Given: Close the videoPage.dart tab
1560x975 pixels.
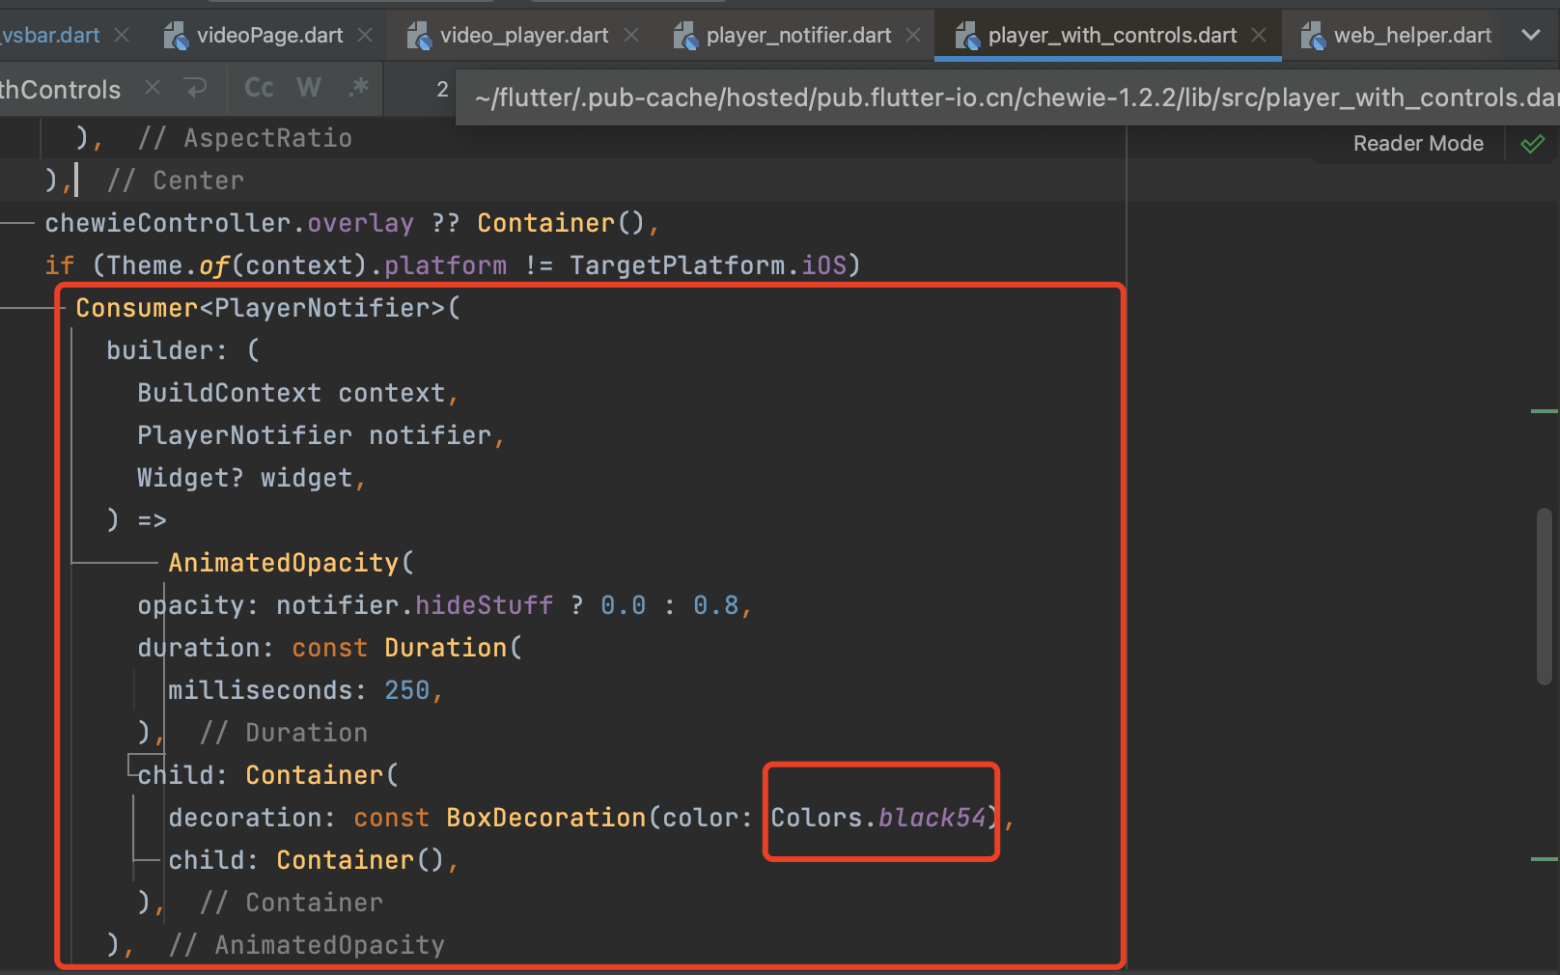Looking at the screenshot, I should coord(365,35).
